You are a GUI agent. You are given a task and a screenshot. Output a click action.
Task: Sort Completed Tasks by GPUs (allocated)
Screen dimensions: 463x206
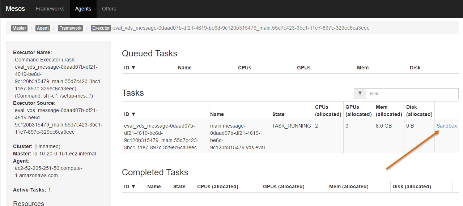[284, 186]
